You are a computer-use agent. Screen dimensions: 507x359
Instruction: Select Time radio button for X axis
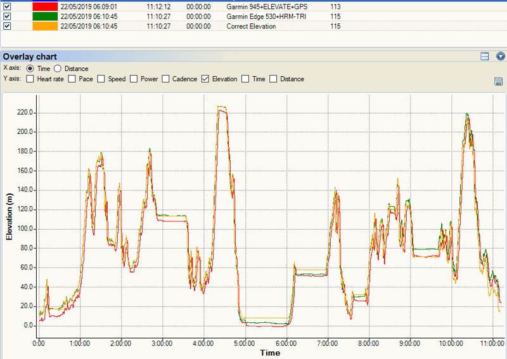(30, 69)
